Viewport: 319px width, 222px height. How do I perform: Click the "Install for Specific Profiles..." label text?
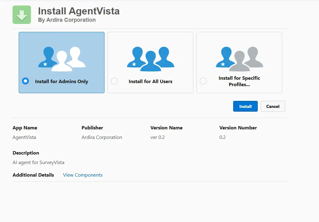pyautogui.click(x=239, y=81)
